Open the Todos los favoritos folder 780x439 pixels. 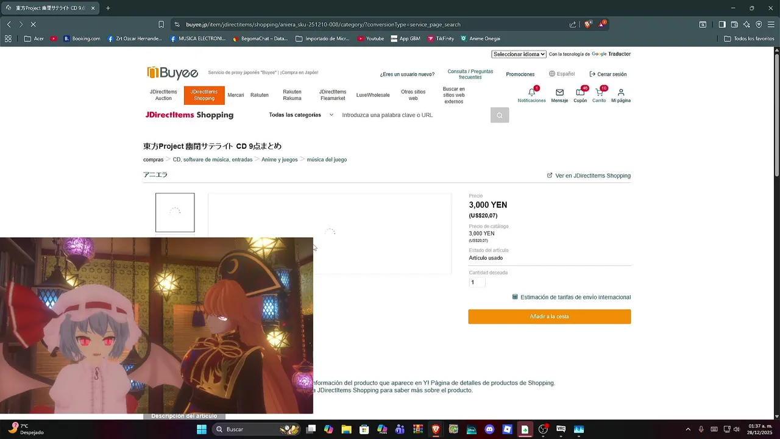(x=749, y=38)
